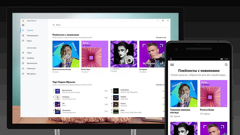Tap Ритм и блюз title on phone
The image size is (240, 135).
coord(207,110)
